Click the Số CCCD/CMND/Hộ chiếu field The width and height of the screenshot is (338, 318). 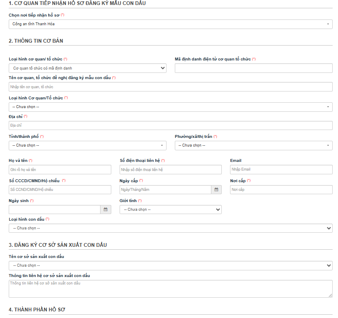(60, 190)
